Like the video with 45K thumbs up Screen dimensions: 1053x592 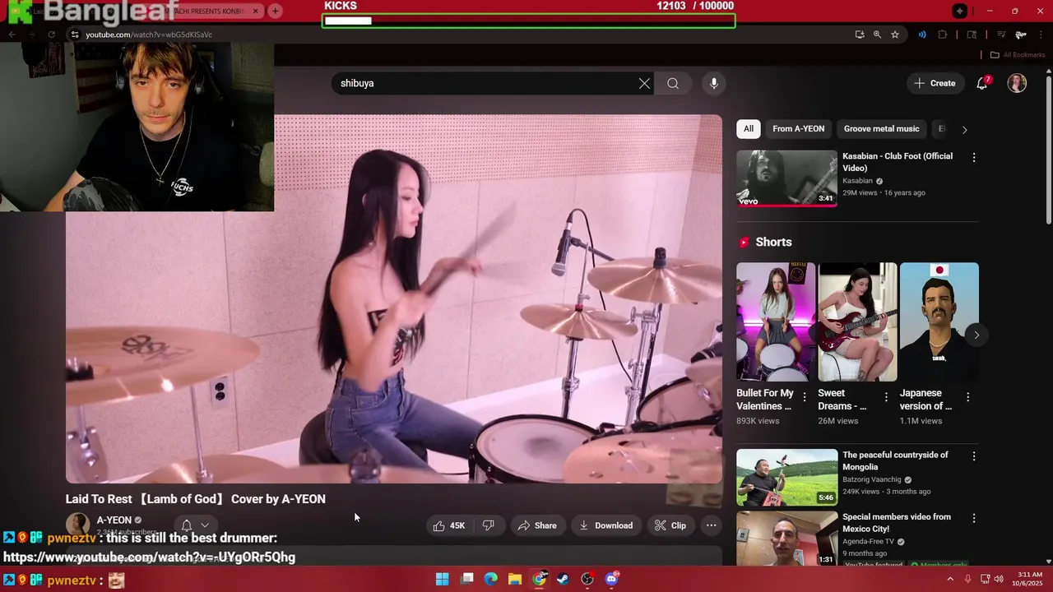[x=449, y=525]
